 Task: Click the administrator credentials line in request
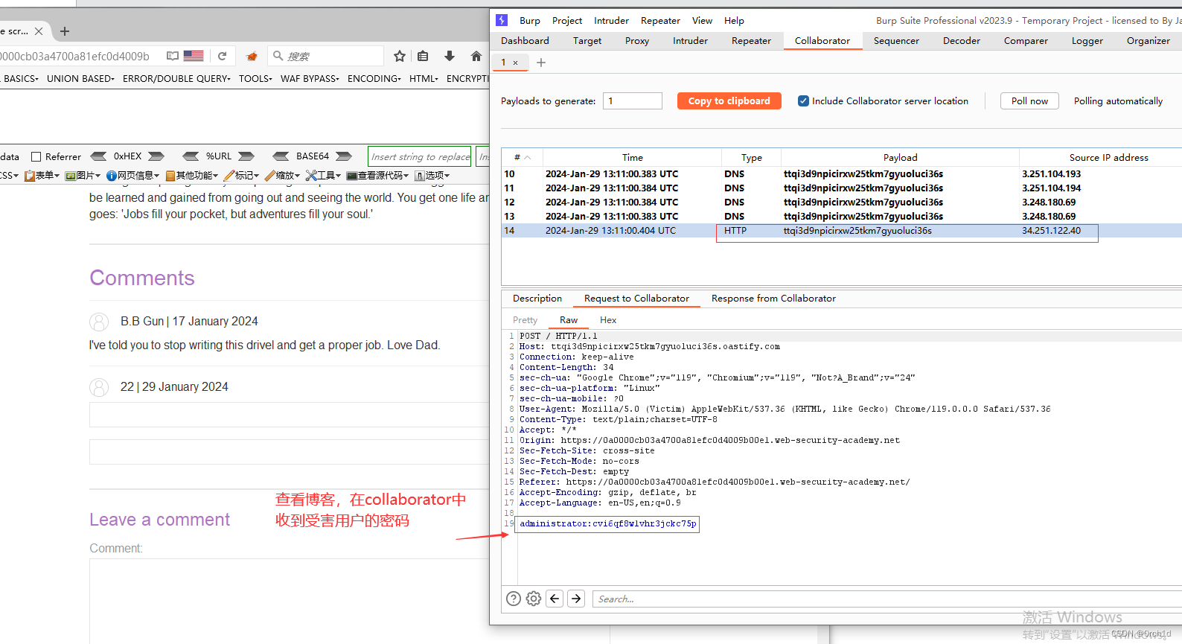point(608,524)
